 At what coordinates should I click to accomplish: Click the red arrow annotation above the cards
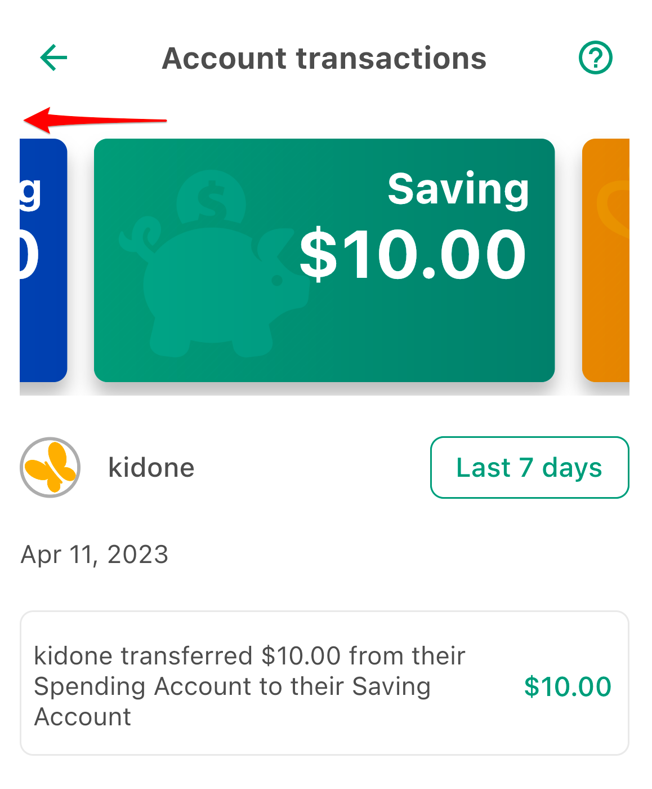[x=95, y=120]
